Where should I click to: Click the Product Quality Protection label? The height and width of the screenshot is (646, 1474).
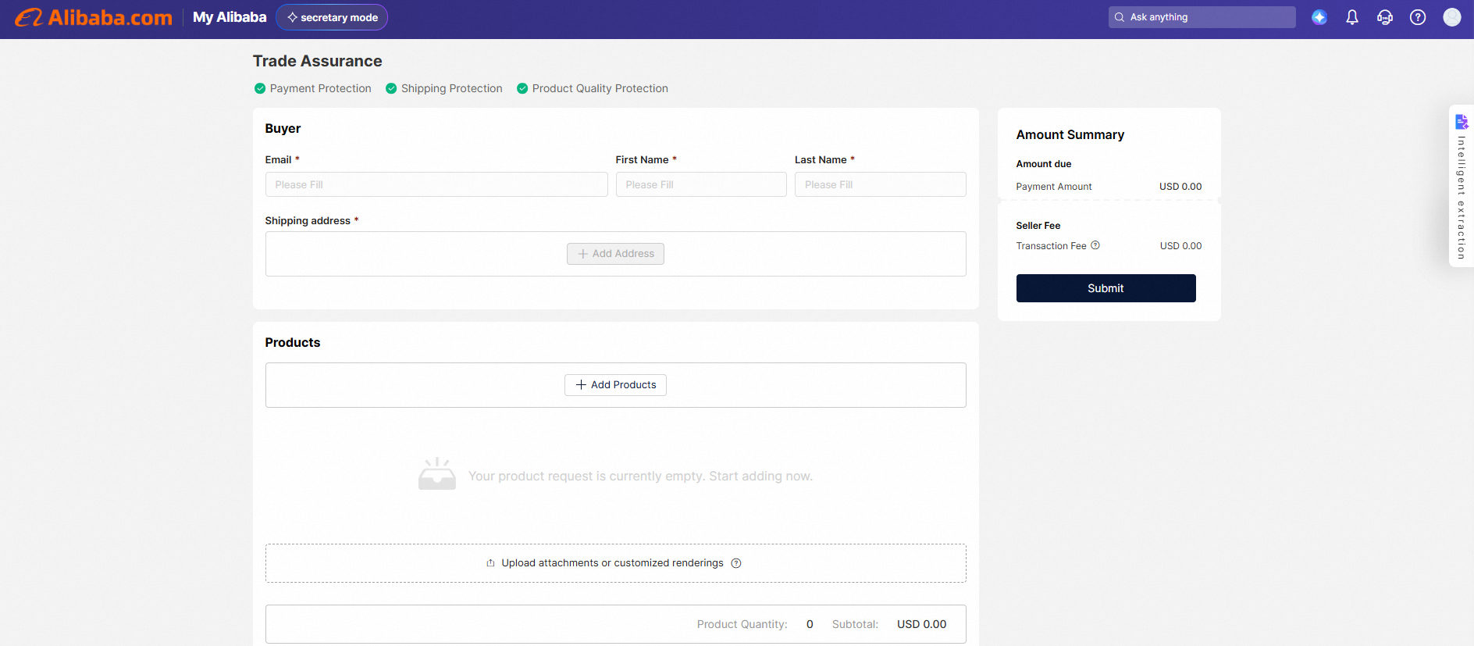click(600, 88)
